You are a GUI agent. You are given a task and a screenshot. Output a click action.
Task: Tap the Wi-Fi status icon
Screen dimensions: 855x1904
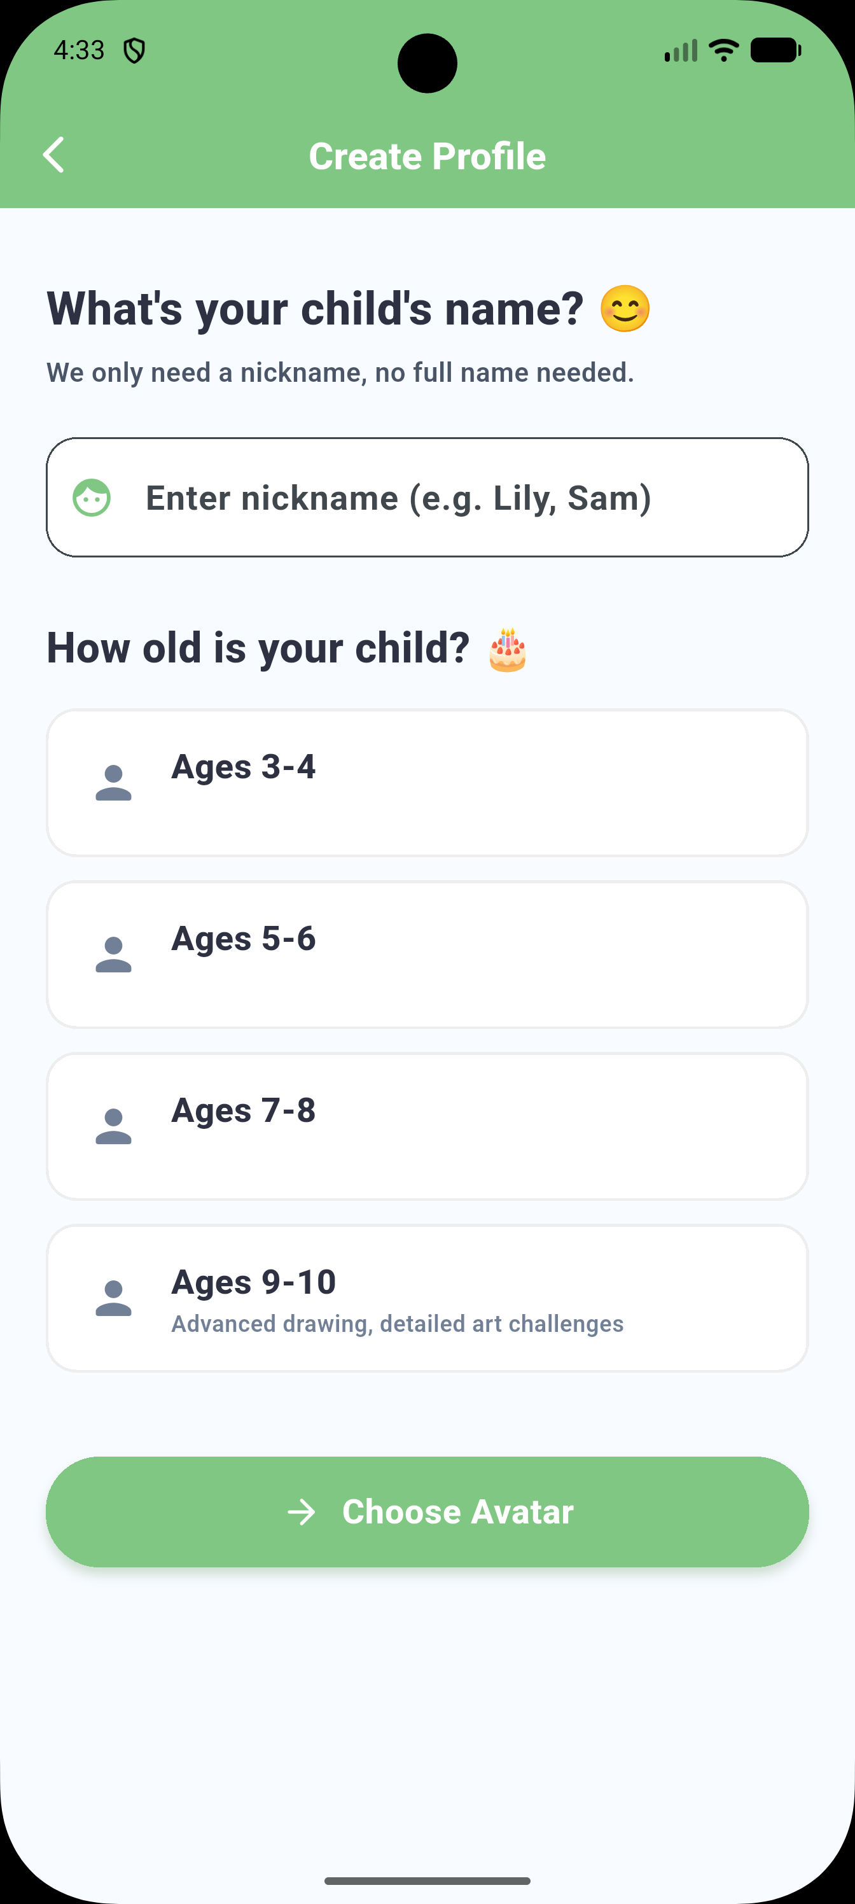click(x=723, y=50)
